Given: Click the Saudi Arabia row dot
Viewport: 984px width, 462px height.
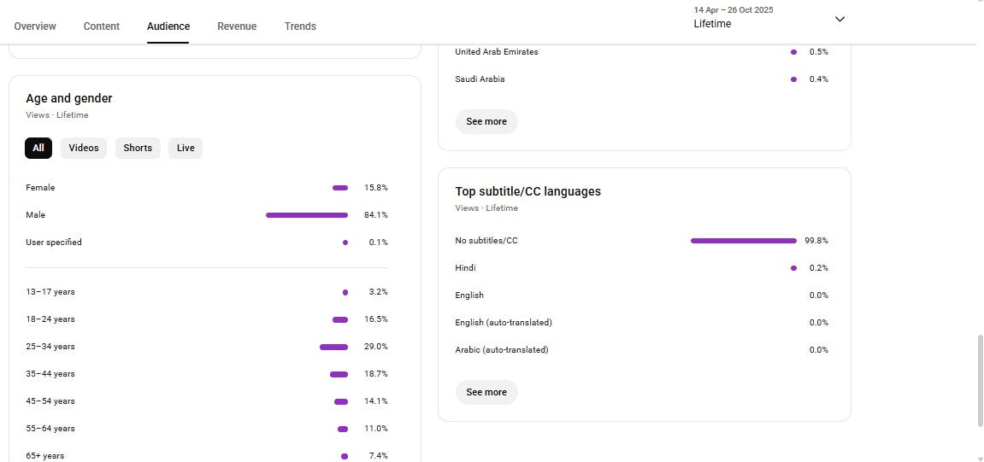Looking at the screenshot, I should 793,79.
